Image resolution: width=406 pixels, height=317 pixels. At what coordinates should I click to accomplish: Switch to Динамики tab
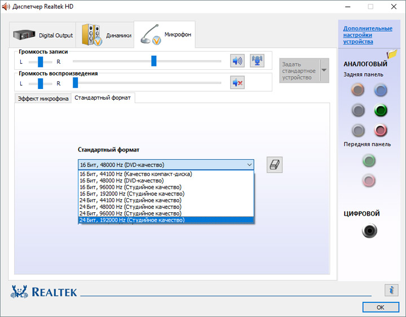point(105,35)
